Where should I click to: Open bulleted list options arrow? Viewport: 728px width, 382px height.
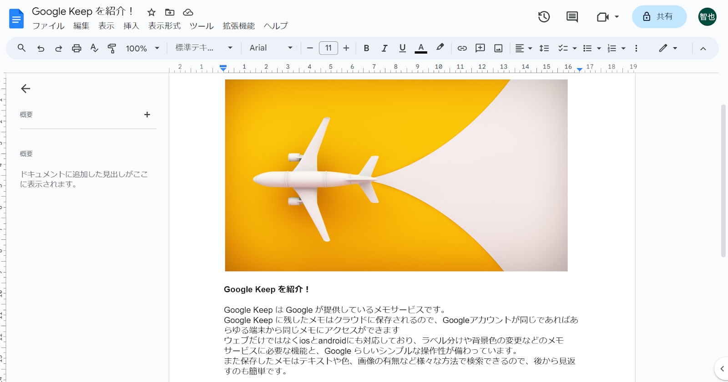pyautogui.click(x=599, y=48)
